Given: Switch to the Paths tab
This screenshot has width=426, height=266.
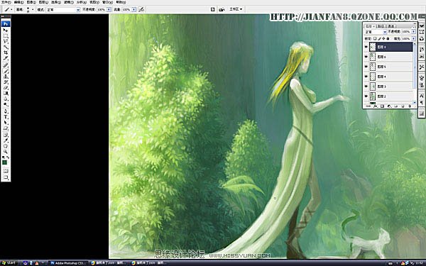Looking at the screenshot, I should pos(381,26).
